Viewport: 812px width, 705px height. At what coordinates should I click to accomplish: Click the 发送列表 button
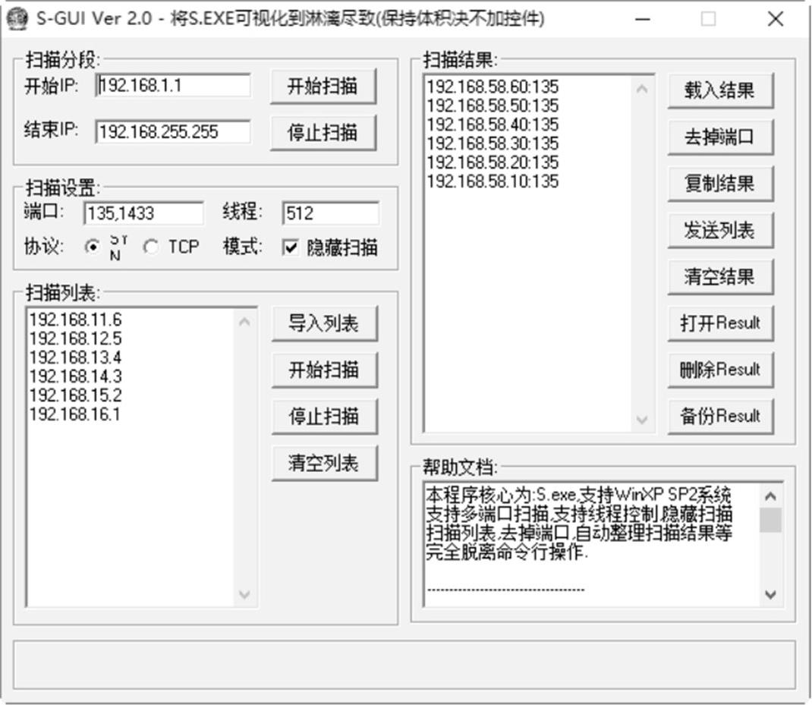pyautogui.click(x=720, y=231)
